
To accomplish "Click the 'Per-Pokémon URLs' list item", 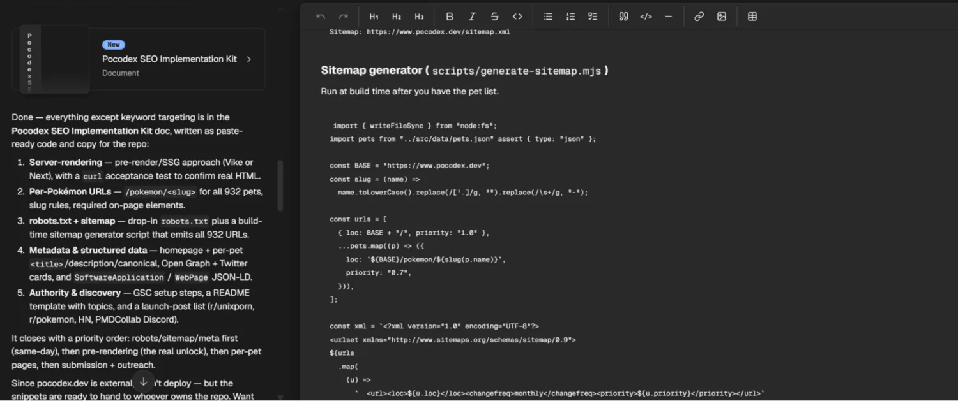I will tap(146, 198).
